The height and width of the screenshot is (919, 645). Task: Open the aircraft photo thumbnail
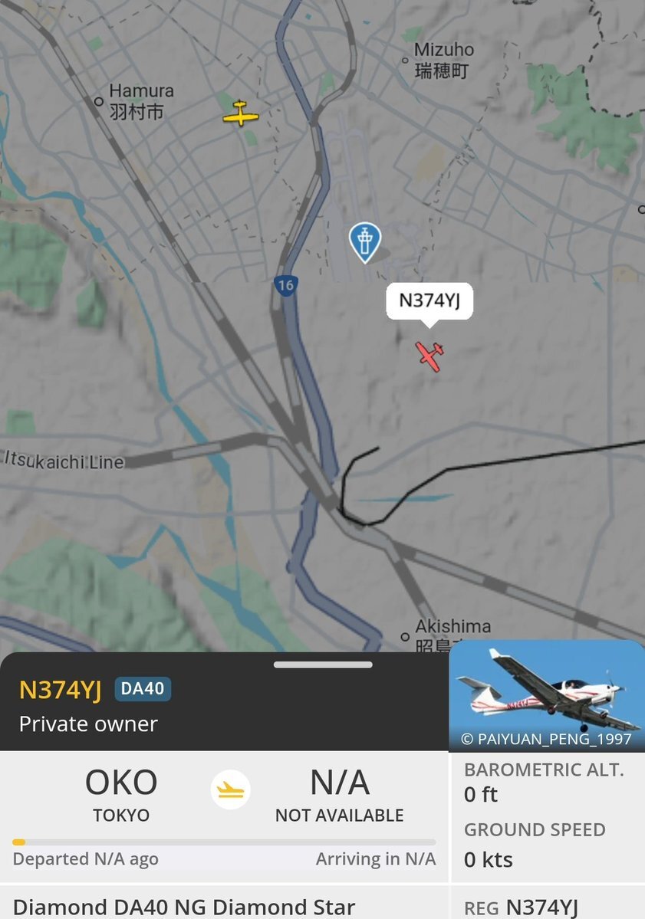pos(547,695)
